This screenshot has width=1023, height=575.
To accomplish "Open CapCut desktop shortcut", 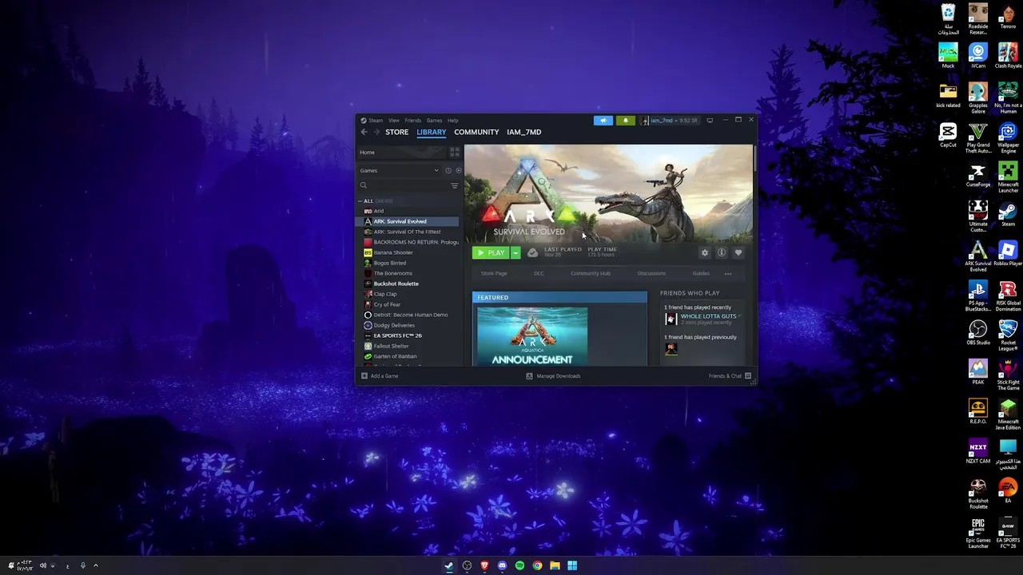I will (x=948, y=135).
